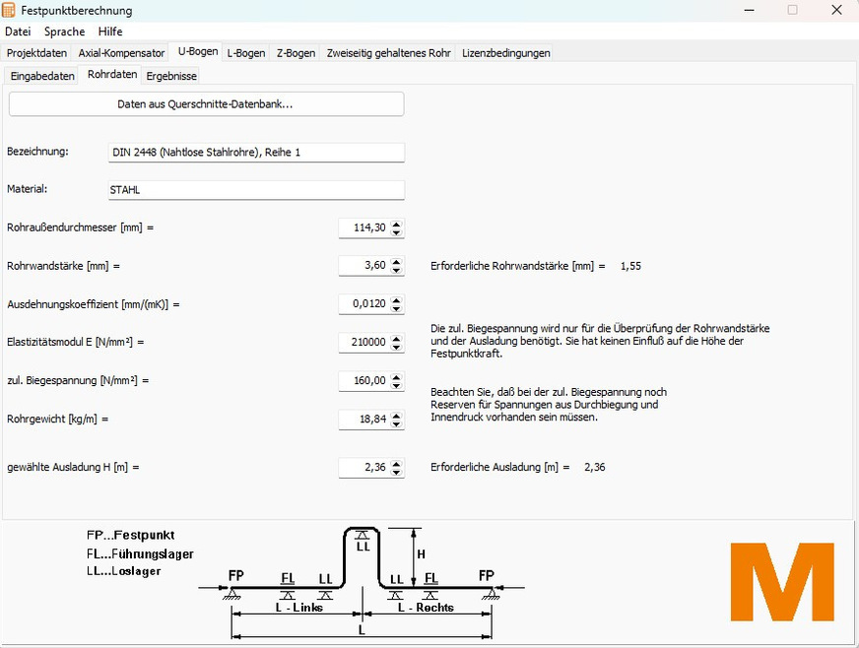859x648 pixels.
Task: Close the Festpunktberechnung window
Action: tap(836, 10)
